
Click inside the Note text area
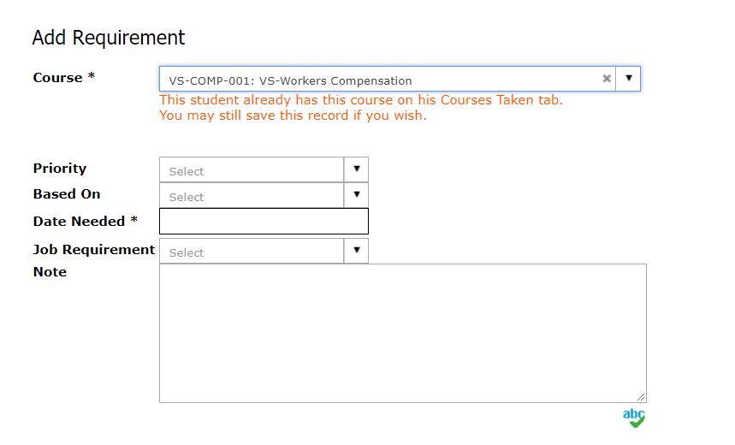coord(402,333)
